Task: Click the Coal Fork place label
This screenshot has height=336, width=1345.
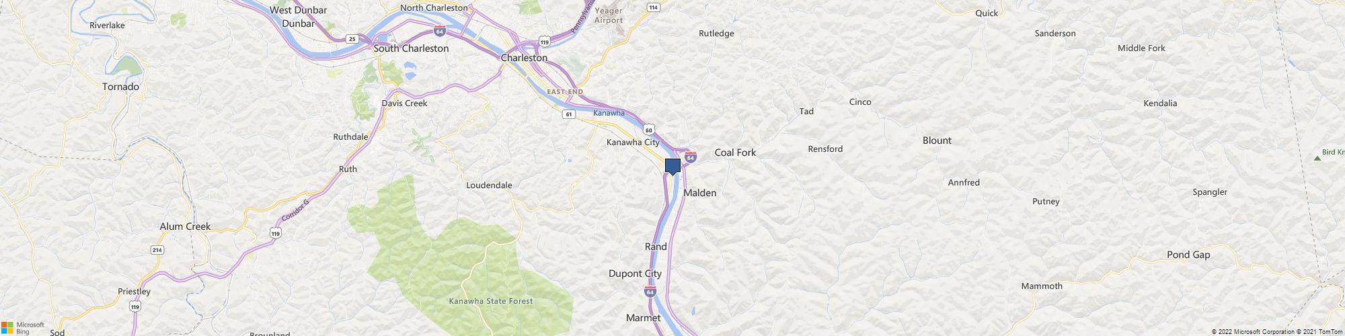Action: click(735, 153)
